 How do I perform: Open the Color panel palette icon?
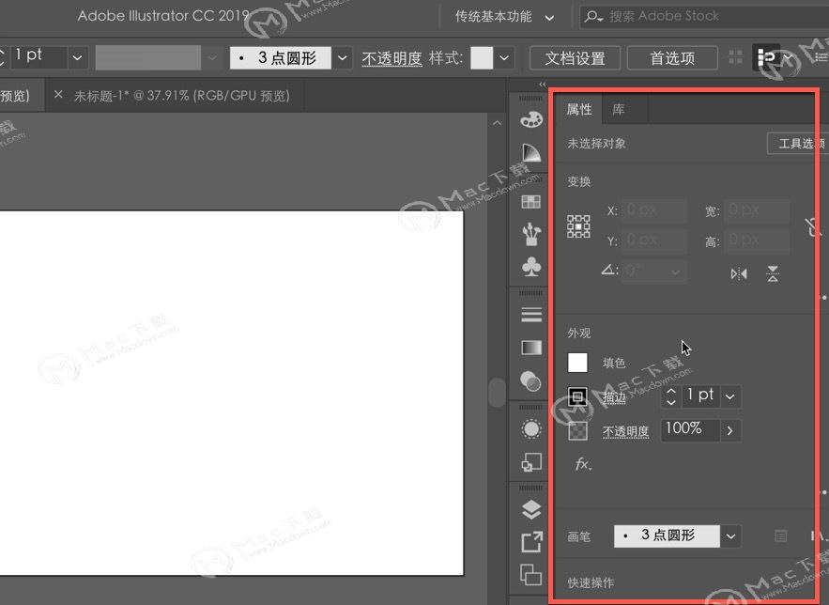531,119
